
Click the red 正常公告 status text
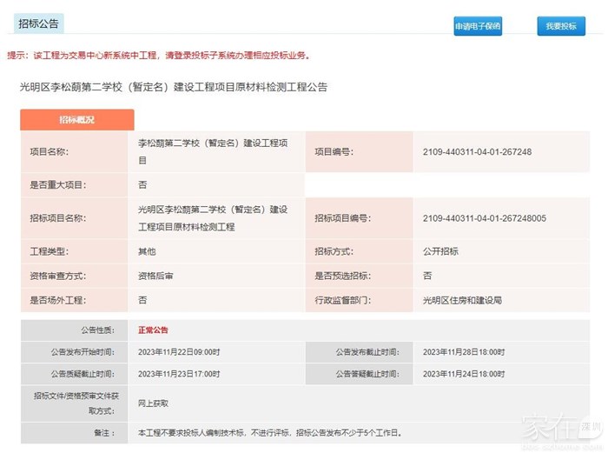click(154, 330)
